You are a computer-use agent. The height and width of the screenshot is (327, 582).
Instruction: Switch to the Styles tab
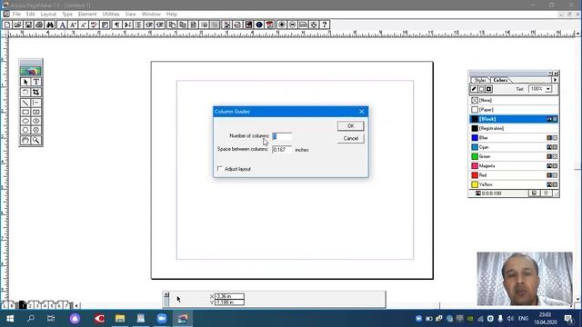480,80
